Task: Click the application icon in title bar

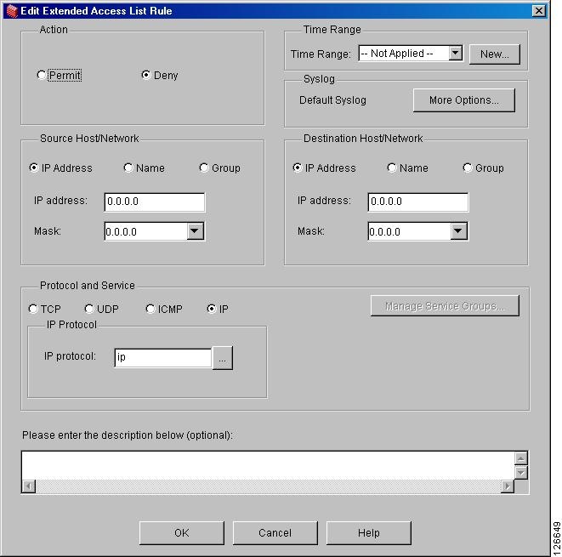Action: coord(12,11)
